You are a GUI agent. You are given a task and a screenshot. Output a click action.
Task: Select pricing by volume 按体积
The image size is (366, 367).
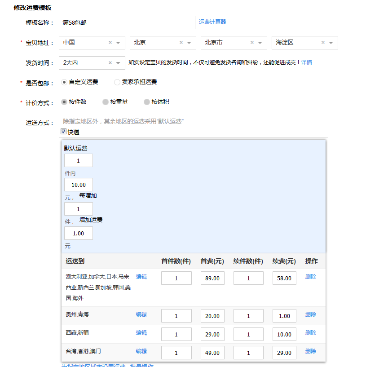tap(146, 102)
